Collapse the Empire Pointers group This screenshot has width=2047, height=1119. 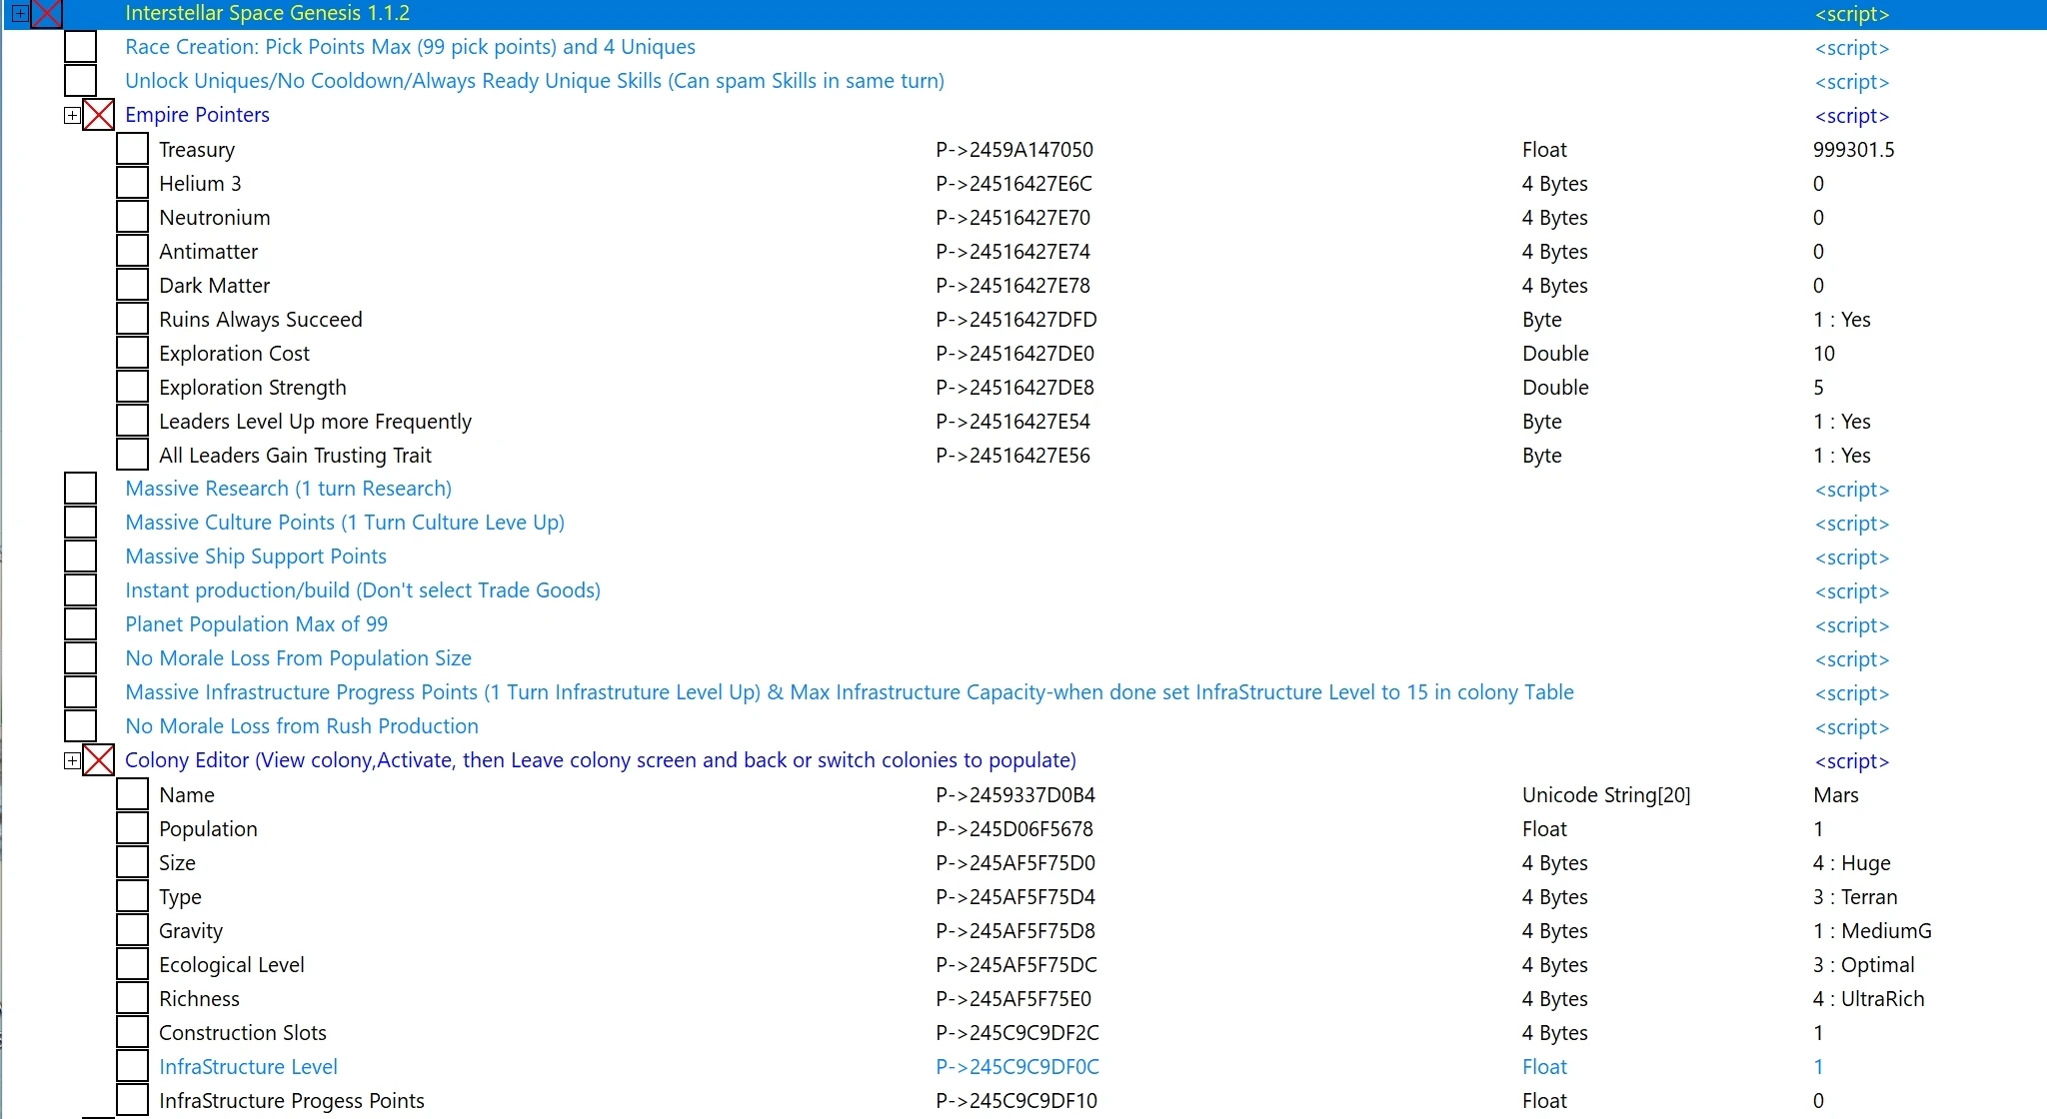[72, 116]
